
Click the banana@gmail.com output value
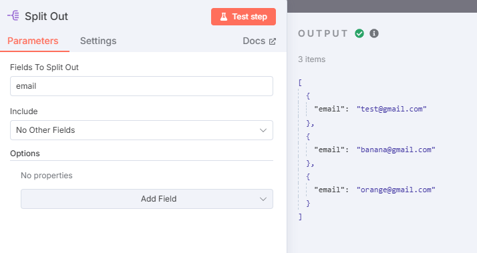click(x=395, y=150)
